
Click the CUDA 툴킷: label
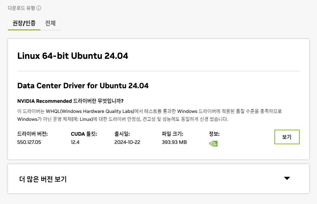pyautogui.click(x=84, y=134)
